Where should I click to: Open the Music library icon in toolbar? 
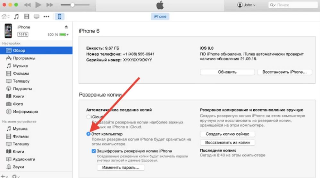point(16,17)
